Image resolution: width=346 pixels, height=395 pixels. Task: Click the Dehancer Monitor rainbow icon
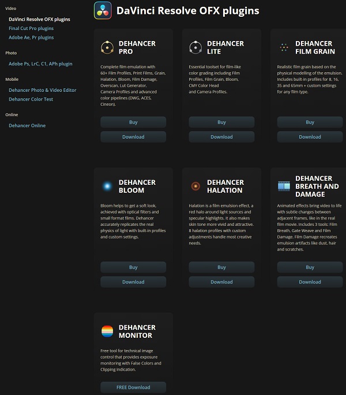coord(107,331)
